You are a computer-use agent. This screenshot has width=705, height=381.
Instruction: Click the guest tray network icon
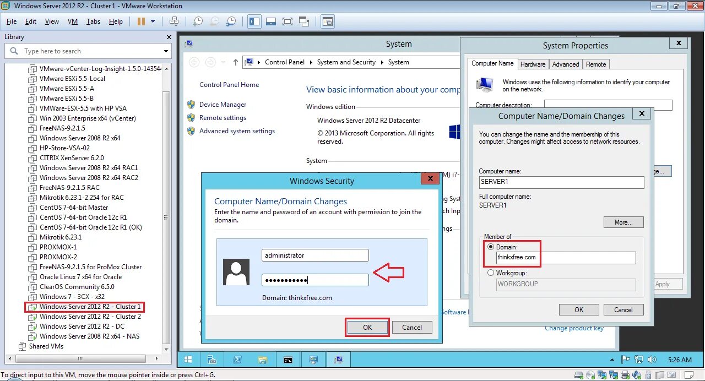[x=639, y=360]
